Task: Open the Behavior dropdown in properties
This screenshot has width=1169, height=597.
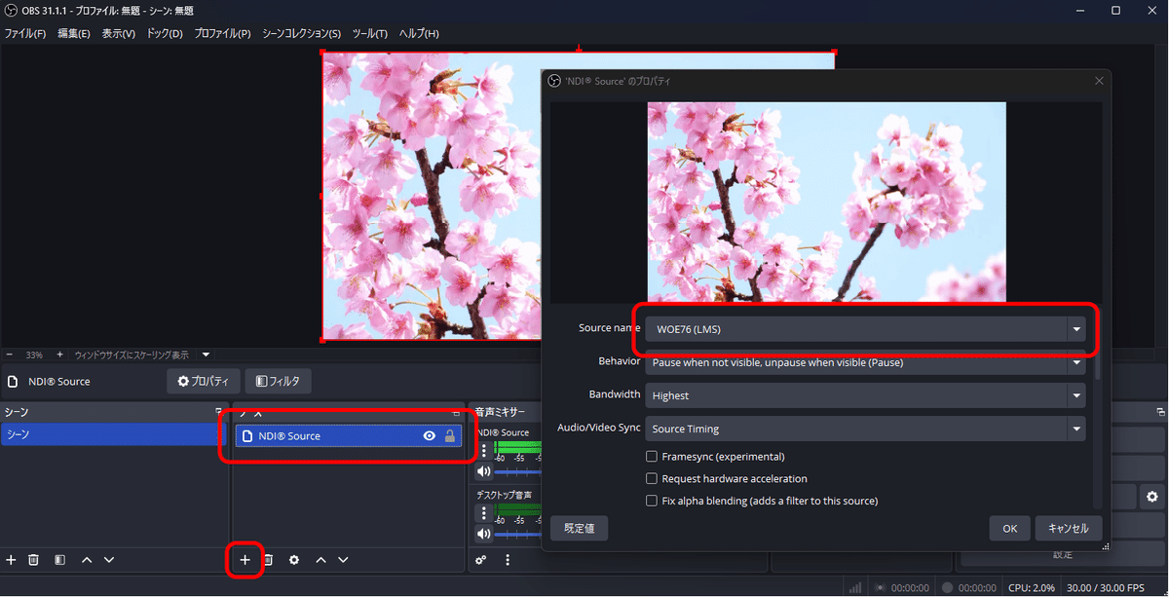Action: tap(1075, 361)
